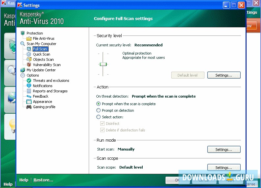Screen dimensions: 261x188
Task: Click the Options gear icon
Action: point(23,75)
